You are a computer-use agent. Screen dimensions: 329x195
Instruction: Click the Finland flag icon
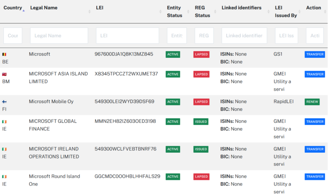click(4, 102)
